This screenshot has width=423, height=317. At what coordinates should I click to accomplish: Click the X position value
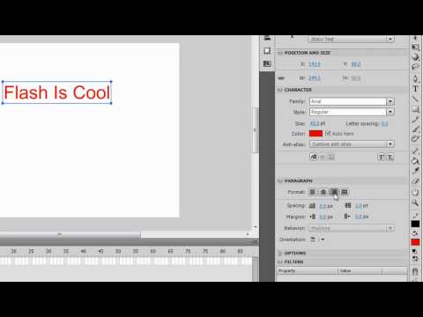point(315,64)
